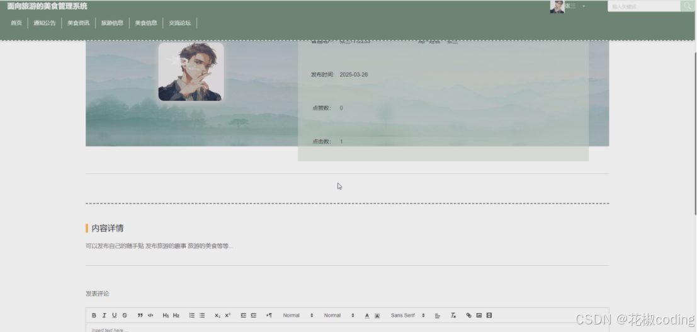Apply superscript formatting

tap(227, 315)
